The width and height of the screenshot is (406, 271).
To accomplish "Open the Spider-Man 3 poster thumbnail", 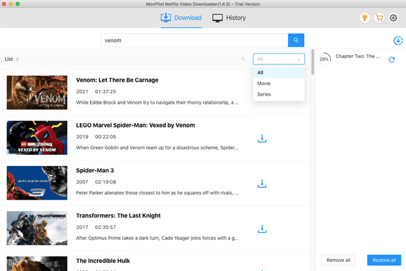I will [x=37, y=183].
